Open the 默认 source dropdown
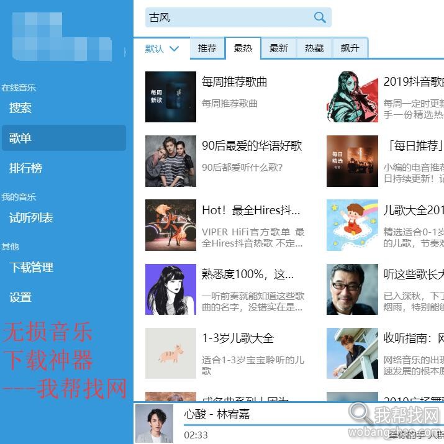Viewport: 444px width, 444px height. [162, 48]
